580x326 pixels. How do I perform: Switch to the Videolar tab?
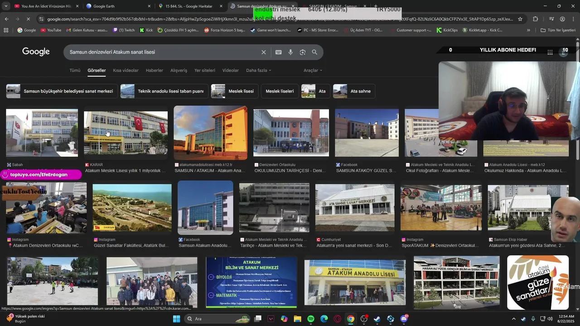pyautogui.click(x=231, y=71)
